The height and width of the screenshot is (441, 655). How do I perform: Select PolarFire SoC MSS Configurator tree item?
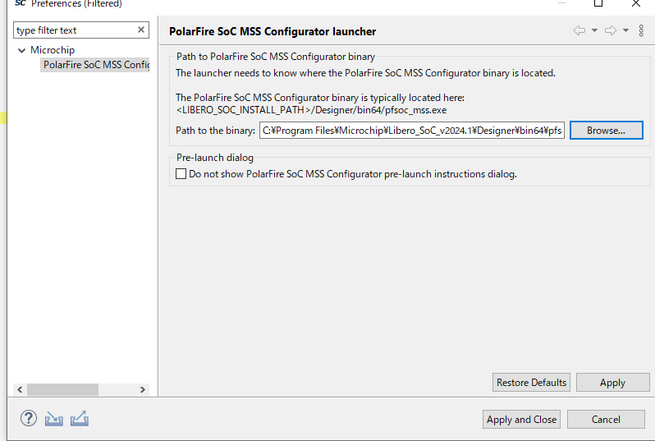(x=96, y=65)
